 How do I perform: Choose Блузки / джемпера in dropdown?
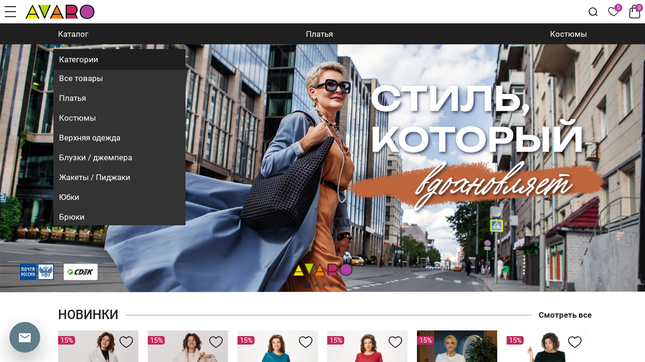pyautogui.click(x=95, y=157)
